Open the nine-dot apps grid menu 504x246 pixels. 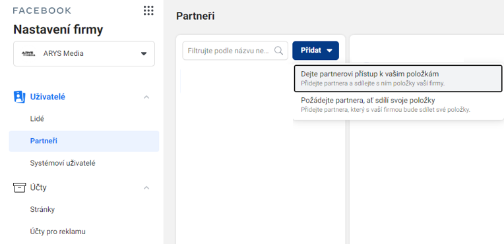click(148, 11)
